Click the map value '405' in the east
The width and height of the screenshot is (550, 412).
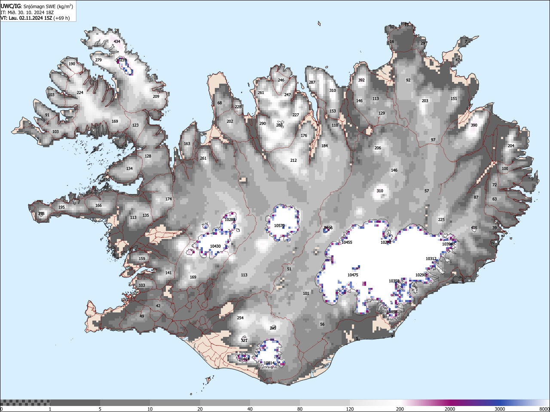[x=474, y=228]
